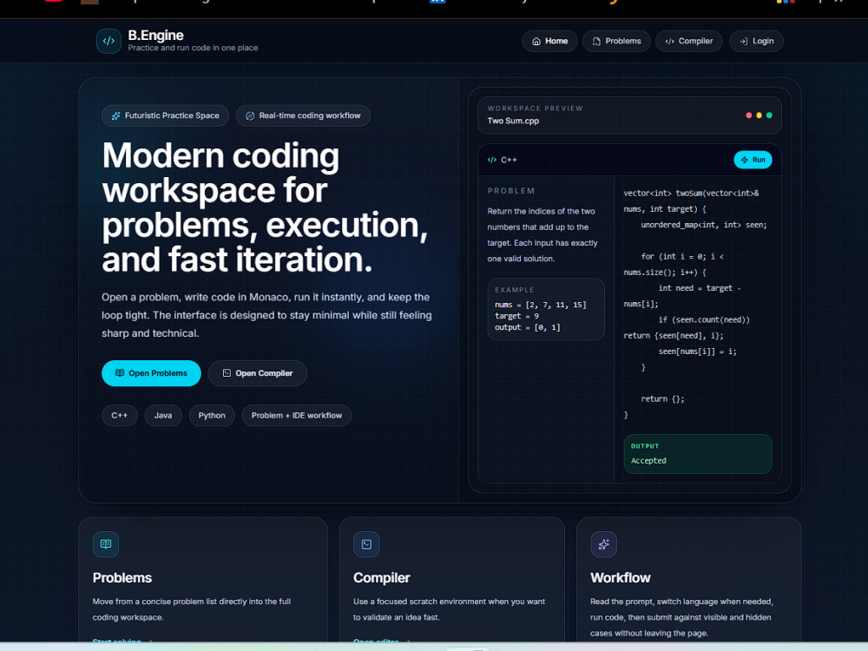This screenshot has width=868, height=651.
Task: Click the OUTPUT label in result box
Action: coord(645,446)
